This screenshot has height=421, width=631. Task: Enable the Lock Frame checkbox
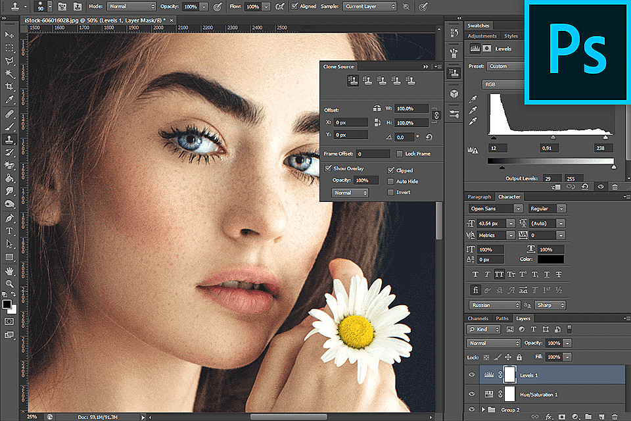400,154
